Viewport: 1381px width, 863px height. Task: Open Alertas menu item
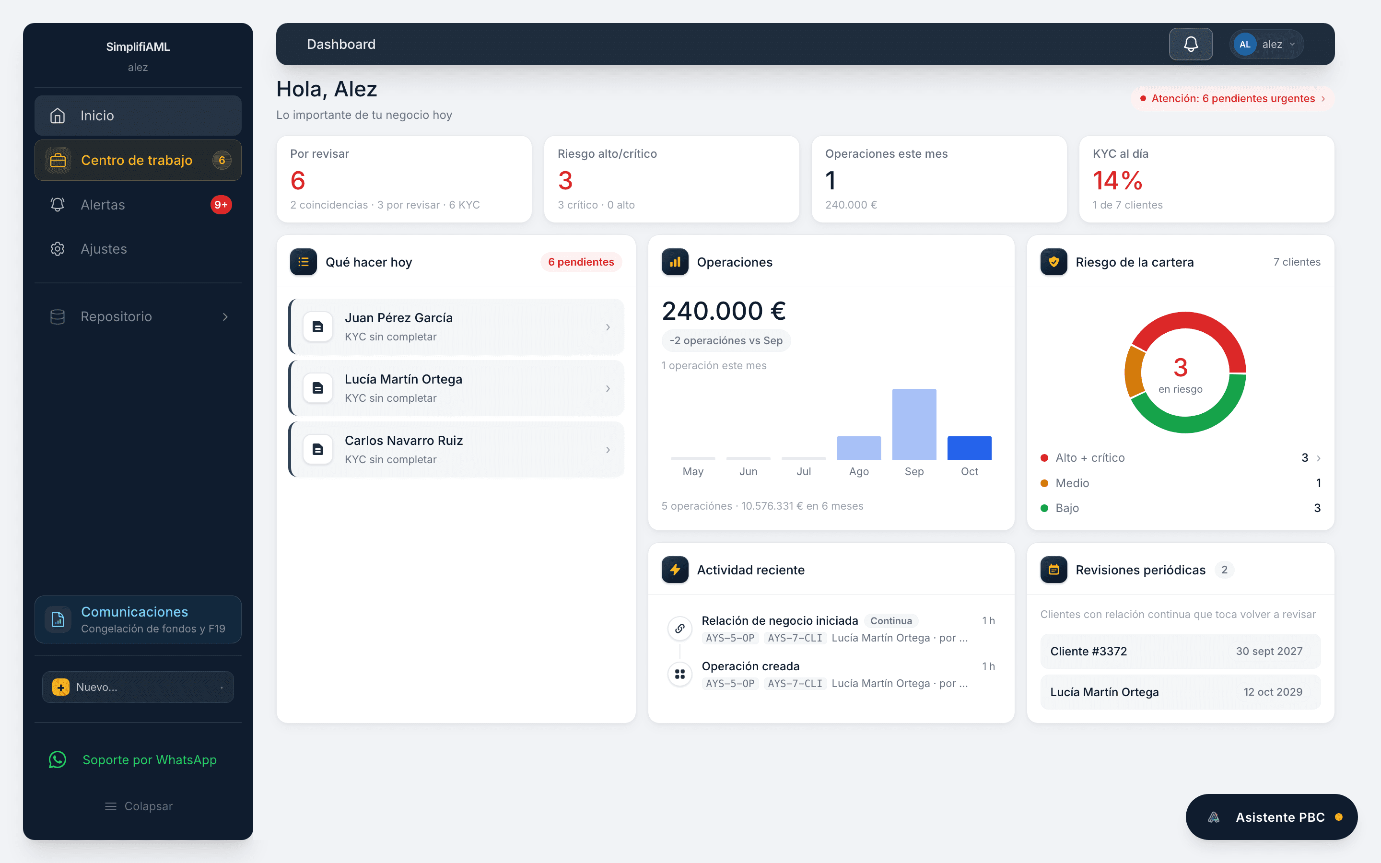click(x=138, y=204)
